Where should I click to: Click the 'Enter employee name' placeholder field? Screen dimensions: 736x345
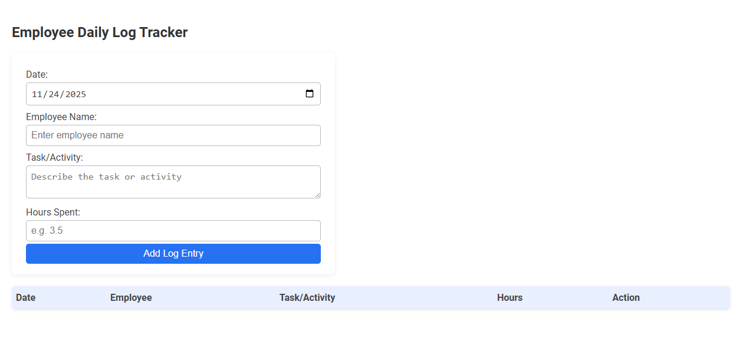click(x=173, y=135)
